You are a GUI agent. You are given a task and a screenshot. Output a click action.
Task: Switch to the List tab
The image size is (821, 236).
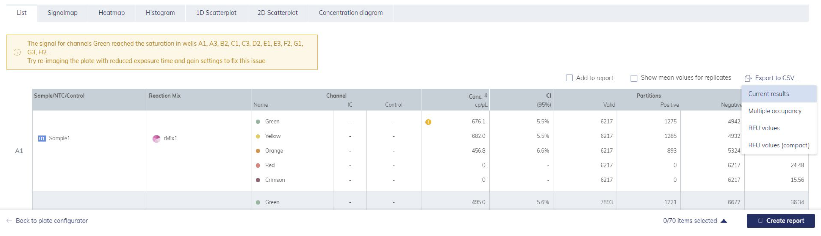coord(21,13)
